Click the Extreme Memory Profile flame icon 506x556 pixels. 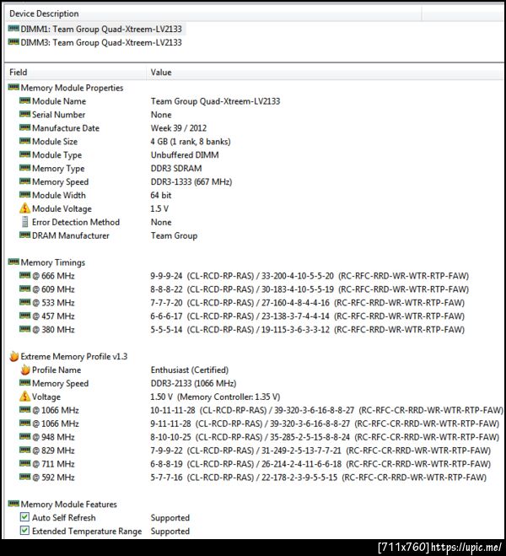tap(13, 356)
